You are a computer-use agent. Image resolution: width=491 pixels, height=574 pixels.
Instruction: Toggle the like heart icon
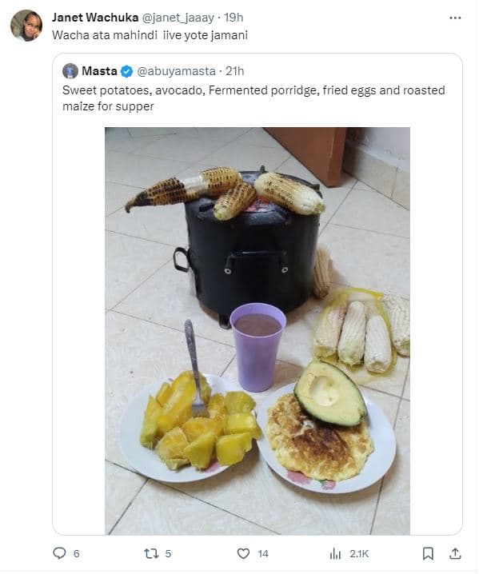click(244, 553)
